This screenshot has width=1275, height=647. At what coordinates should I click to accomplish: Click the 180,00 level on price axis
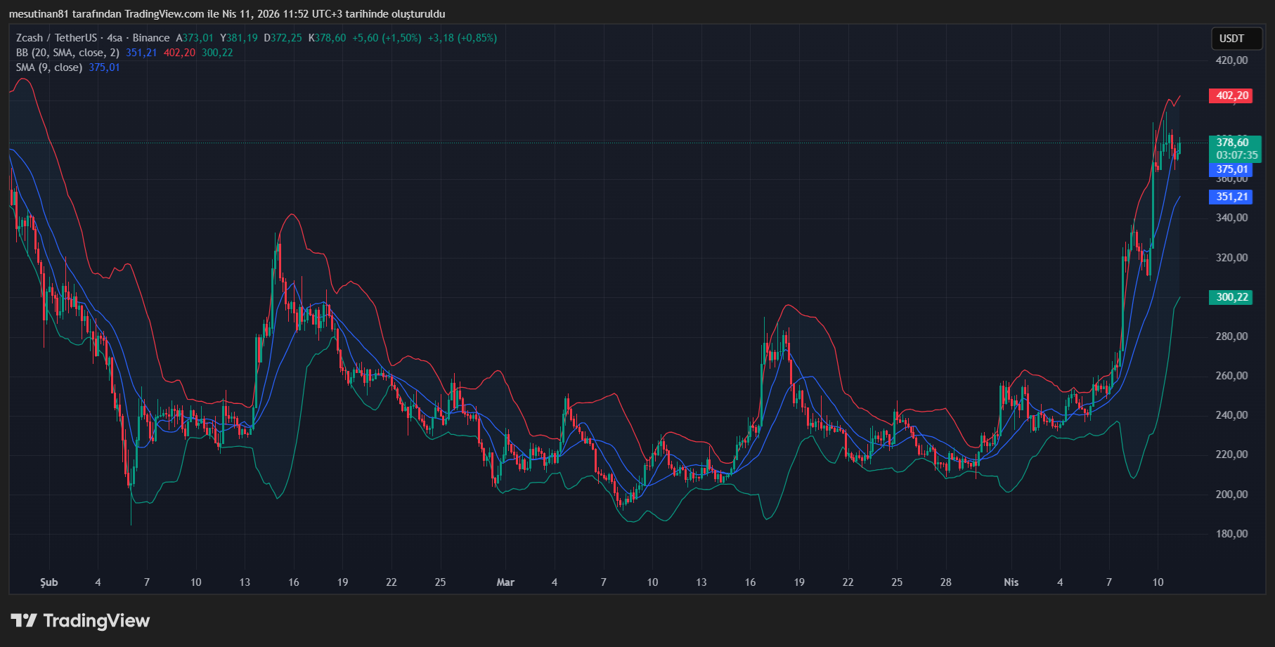(1231, 534)
